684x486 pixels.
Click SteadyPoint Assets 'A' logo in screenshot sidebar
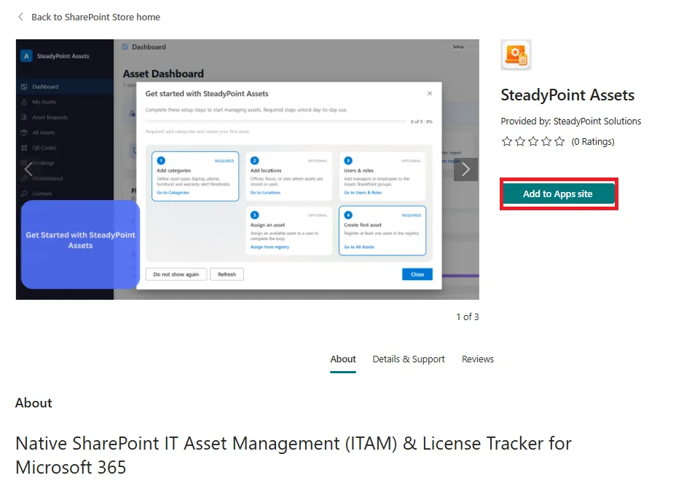tap(26, 56)
